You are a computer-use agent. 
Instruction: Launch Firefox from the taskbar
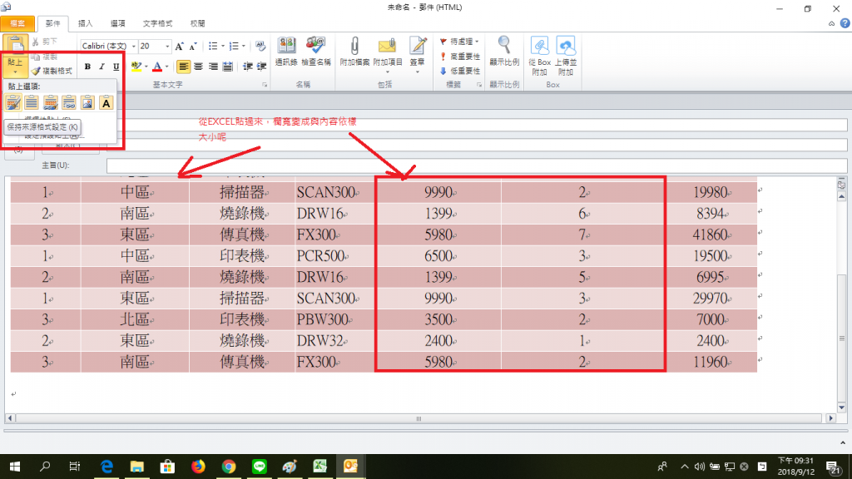[198, 466]
